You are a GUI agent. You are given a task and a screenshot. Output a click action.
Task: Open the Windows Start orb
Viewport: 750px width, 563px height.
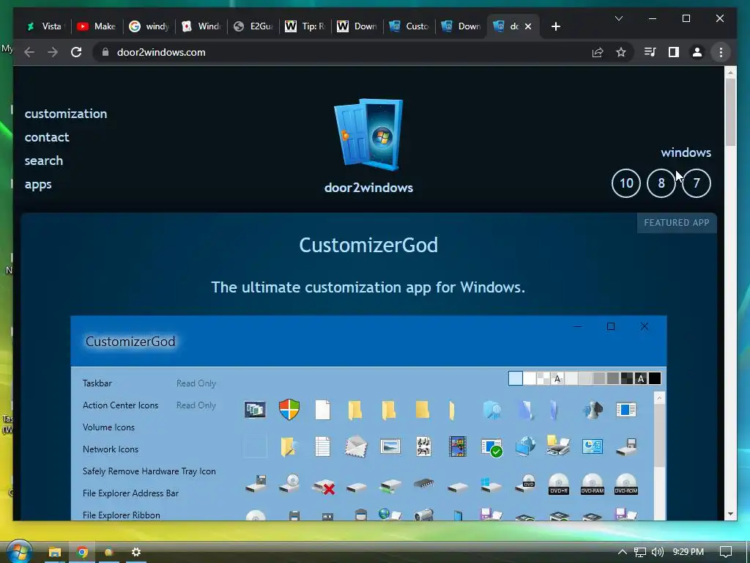pos(18,551)
